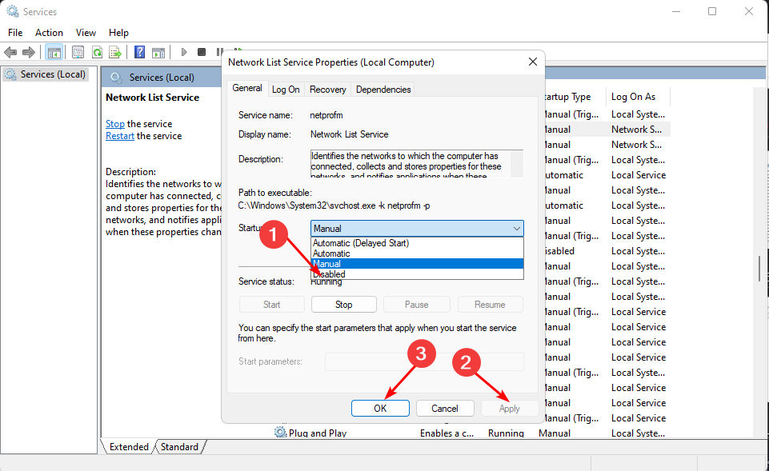769x471 pixels.
Task: Open the File menu
Action: coord(15,32)
